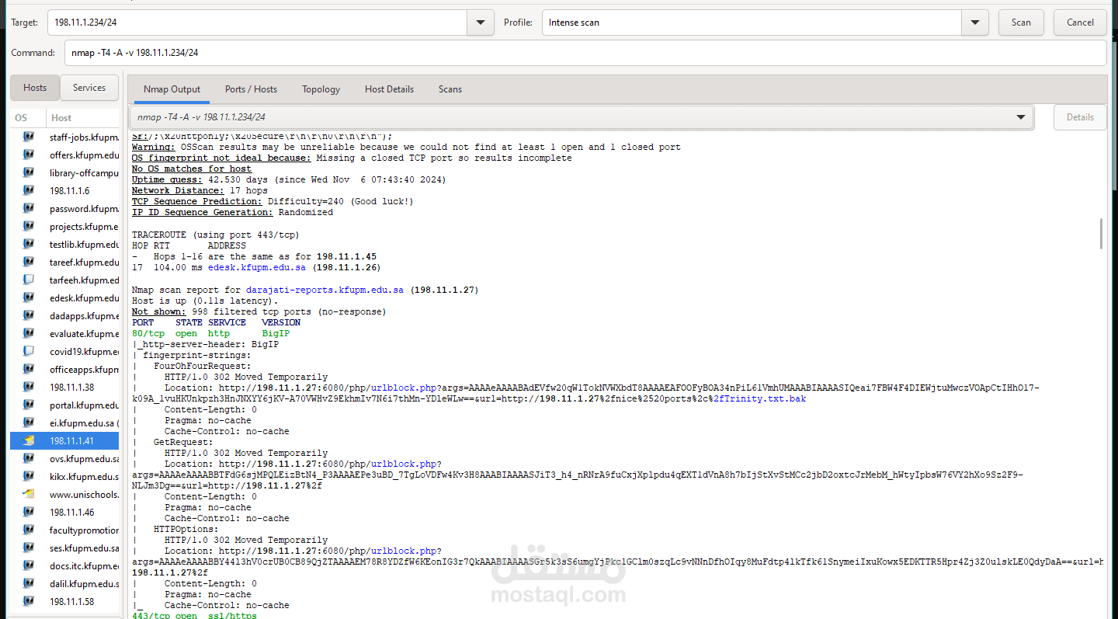Click the OS icon beside testlib.kfupm.edu host
The width and height of the screenshot is (1118, 619).
29,244
